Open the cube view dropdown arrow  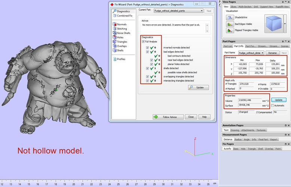[285, 24]
